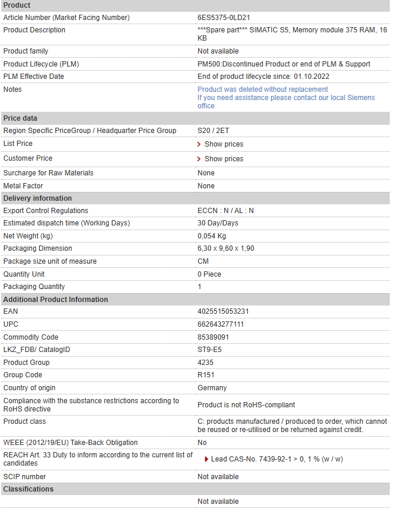Select commodity code 85389091
This screenshot has height=508, width=398.
coord(213,337)
